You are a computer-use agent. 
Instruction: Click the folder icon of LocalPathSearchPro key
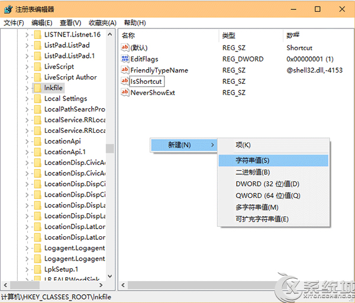click(x=38, y=109)
